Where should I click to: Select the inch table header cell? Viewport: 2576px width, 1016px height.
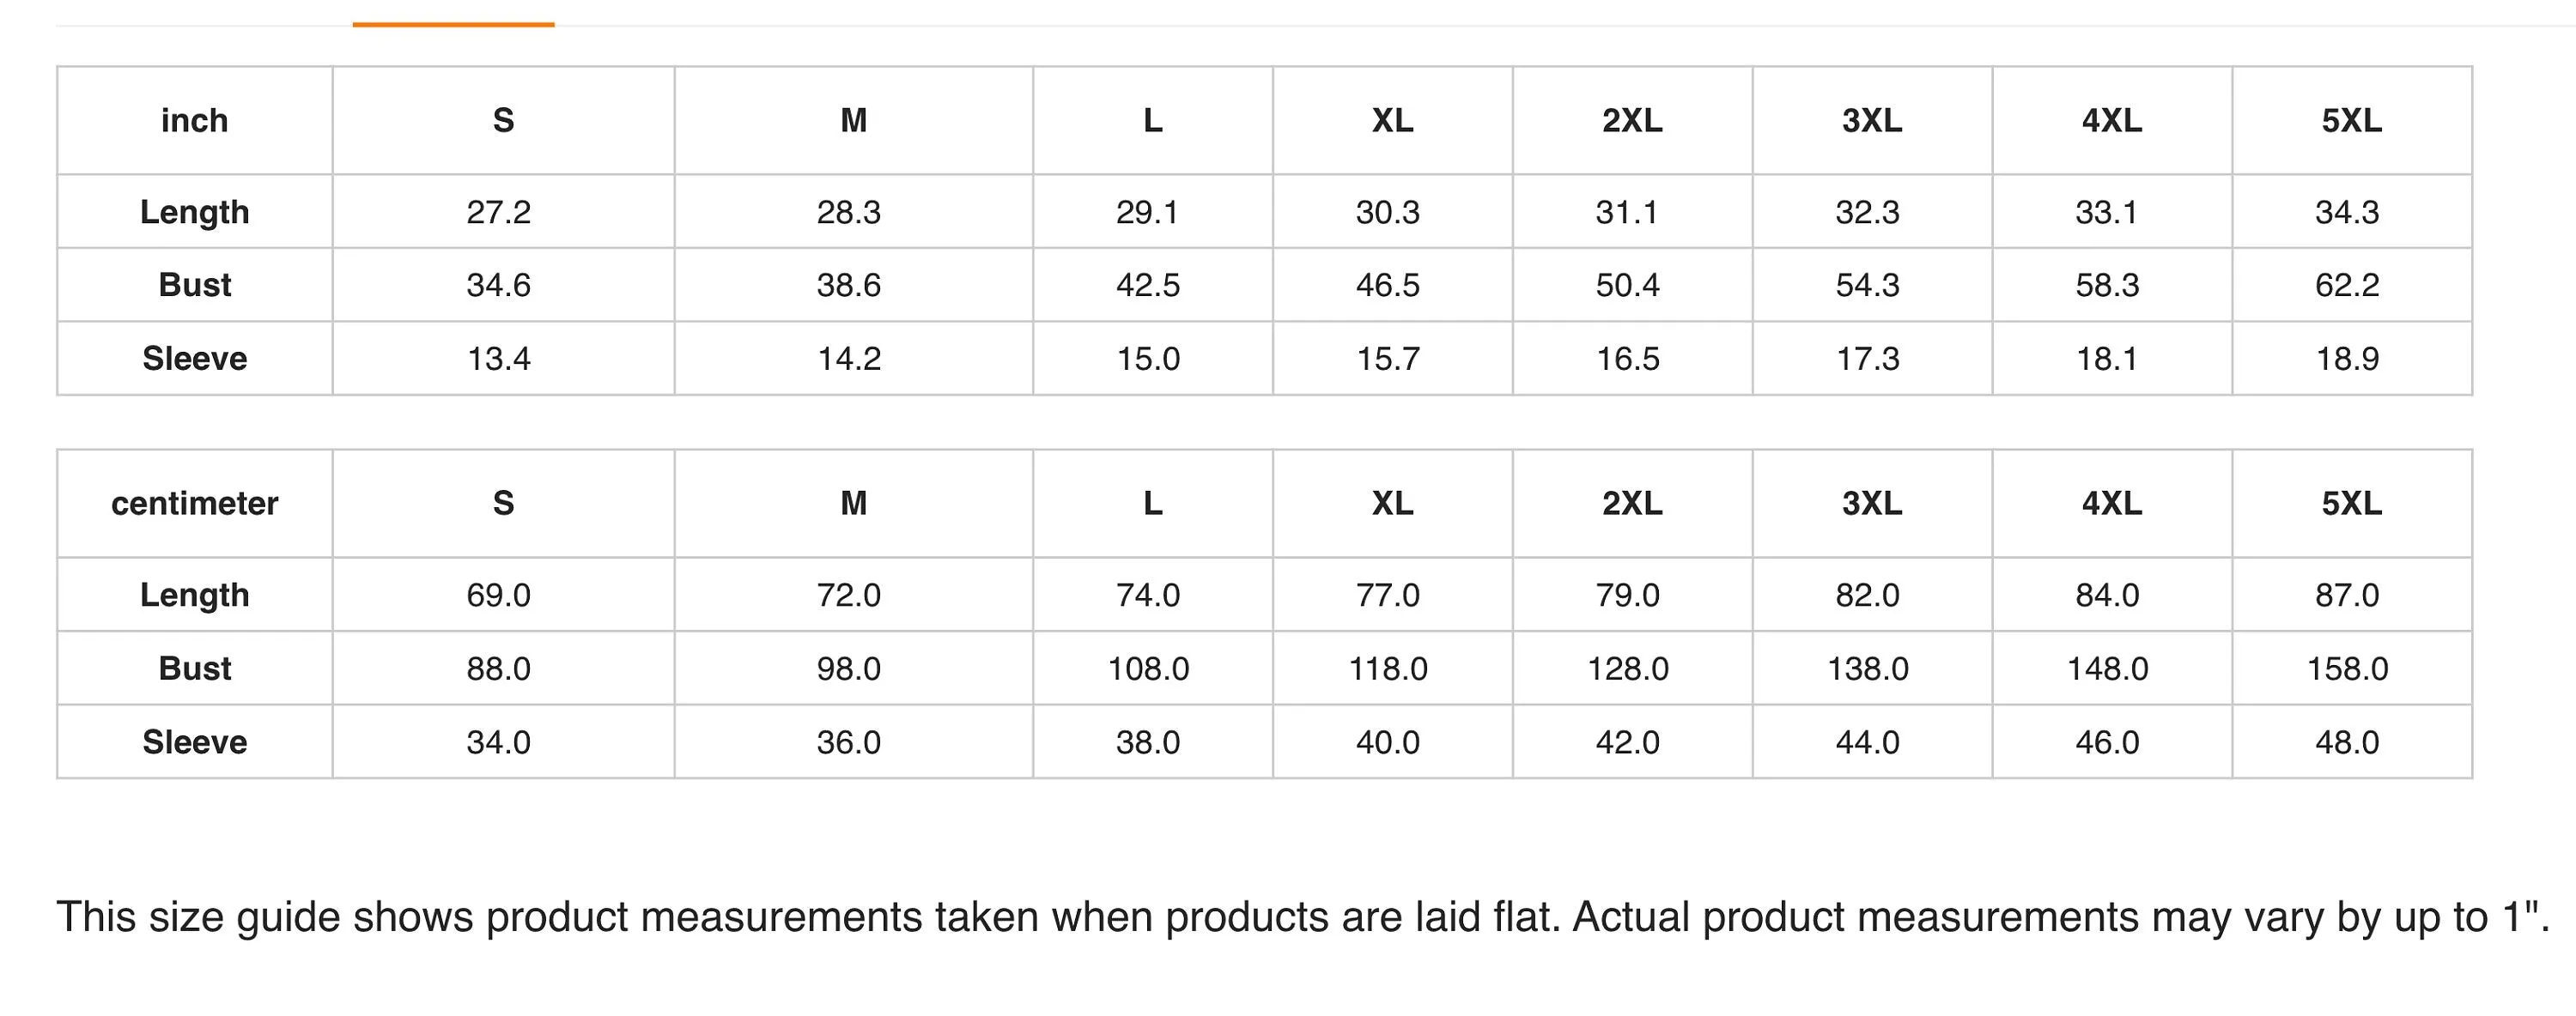coord(195,120)
